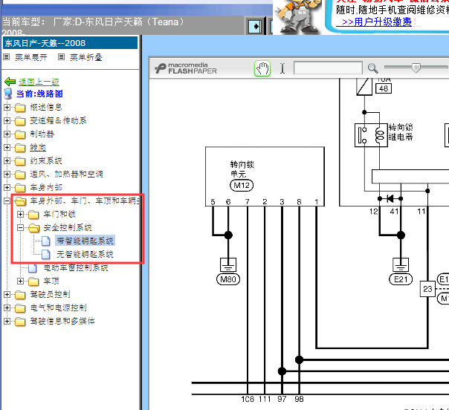This screenshot has height=410, width=449.
Task: Click the folder icon of 驾驶员控制
Action: click(x=20, y=295)
